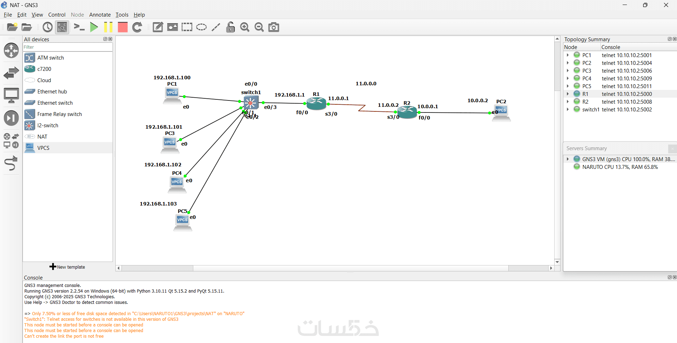This screenshot has height=343, width=677.
Task: Click the New template button
Action: [67, 267]
